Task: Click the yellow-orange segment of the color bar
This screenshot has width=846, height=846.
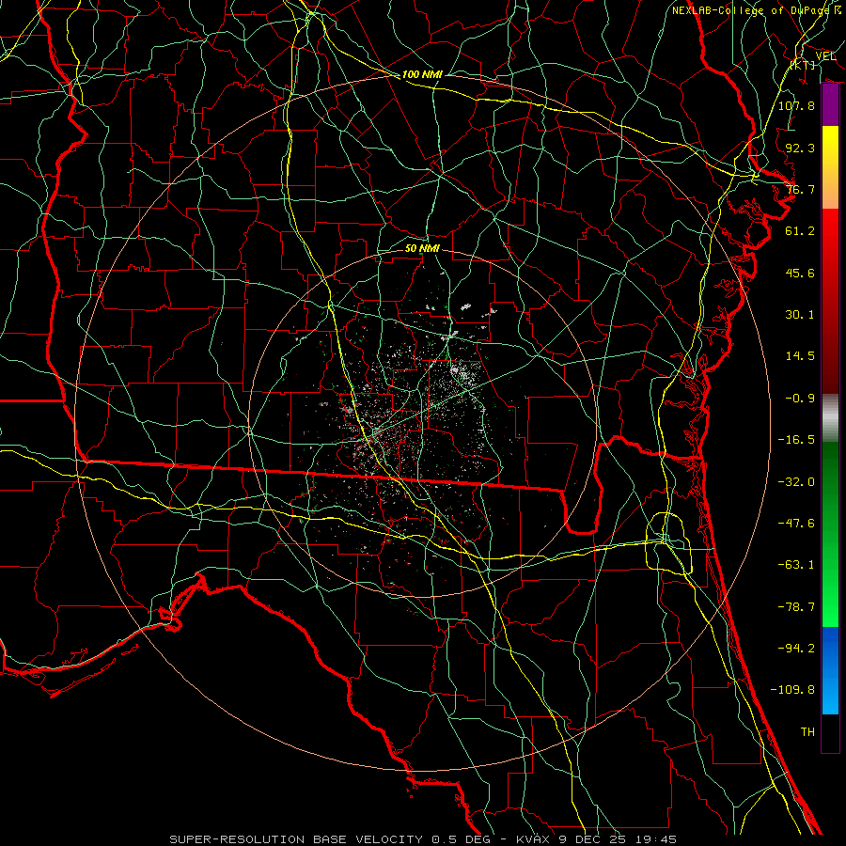Action: (830, 167)
